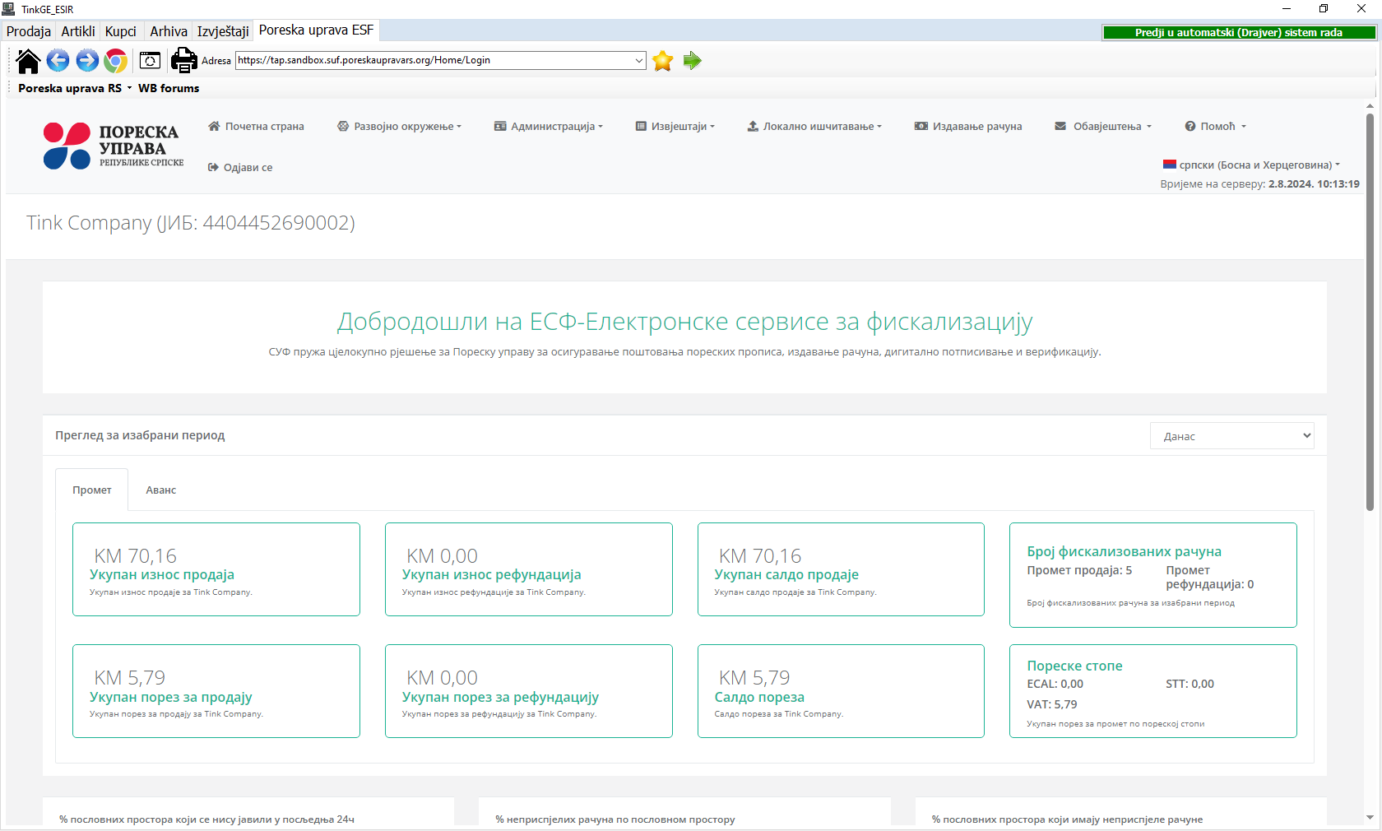Expand the Данас period dropdown
Image resolution: width=1382 pixels, height=831 pixels.
click(x=1231, y=436)
